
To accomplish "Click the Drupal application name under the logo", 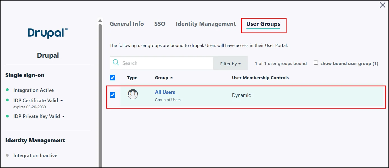I will [x=48, y=55].
